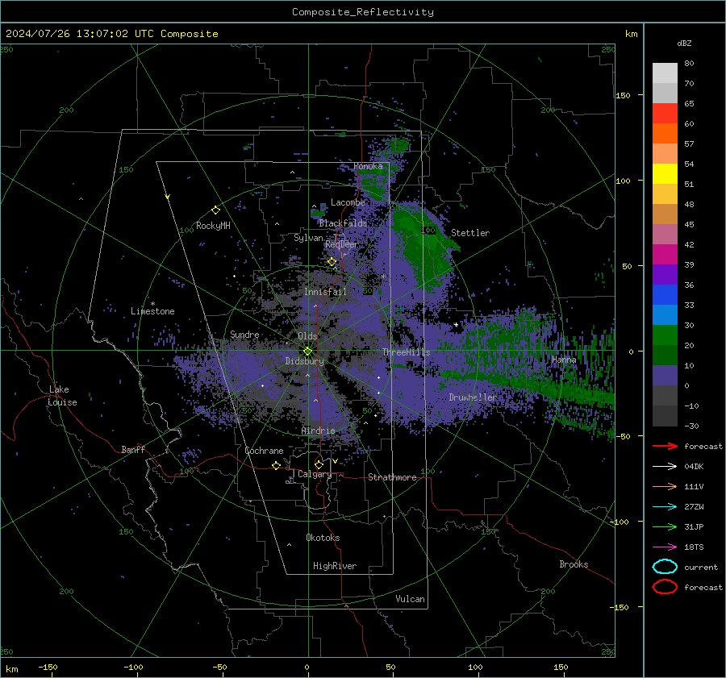Click the magenta swatch in dBZ scale

[665, 255]
